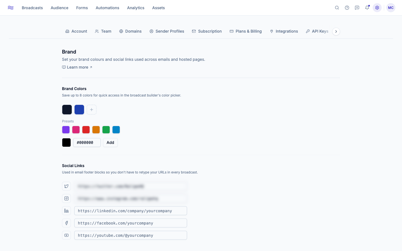The image size is (402, 251).
Task: Switch to the Team settings tab
Action: (x=103, y=31)
